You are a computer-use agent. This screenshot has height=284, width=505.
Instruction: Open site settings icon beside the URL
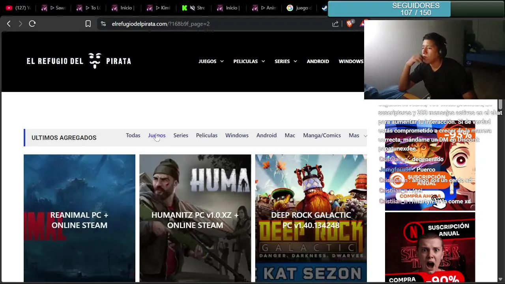[103, 24]
